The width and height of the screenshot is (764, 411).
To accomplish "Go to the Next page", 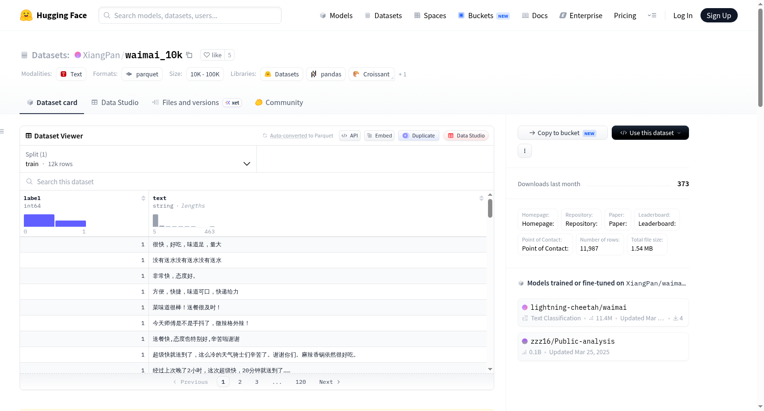I will coord(329,382).
